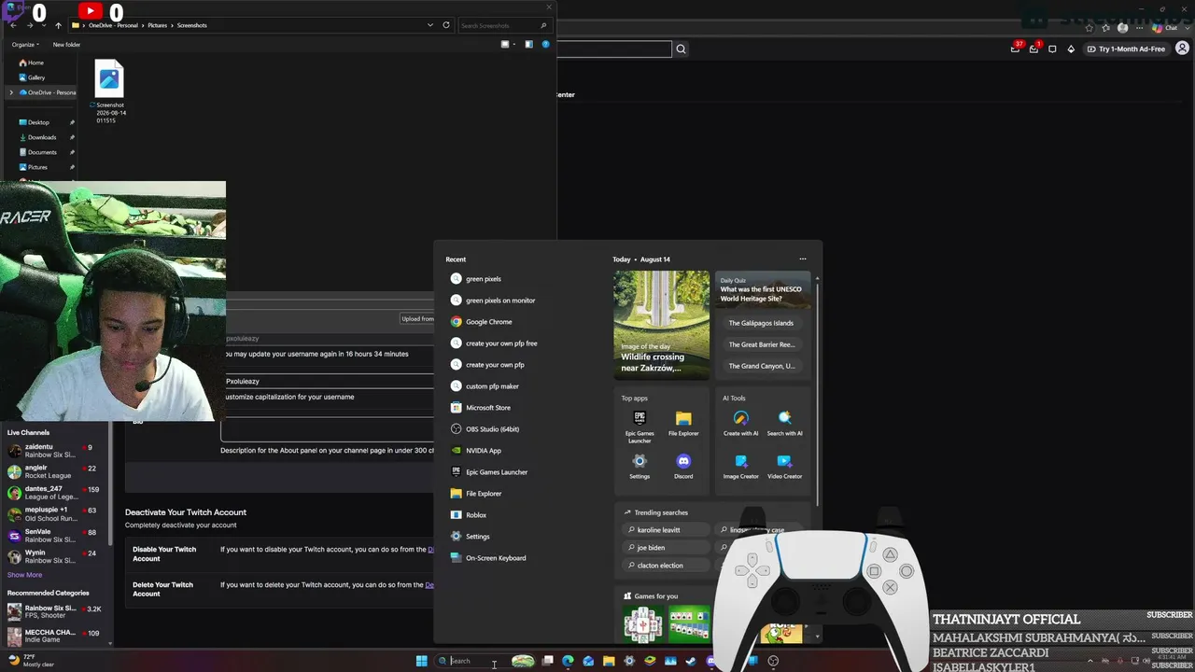Screen dimensions: 1195x672
Task: Open dantes_247 live channel
Action: point(54,493)
